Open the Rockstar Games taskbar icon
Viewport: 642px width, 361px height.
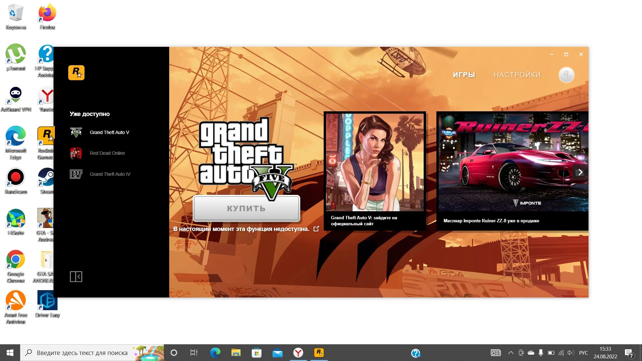319,352
